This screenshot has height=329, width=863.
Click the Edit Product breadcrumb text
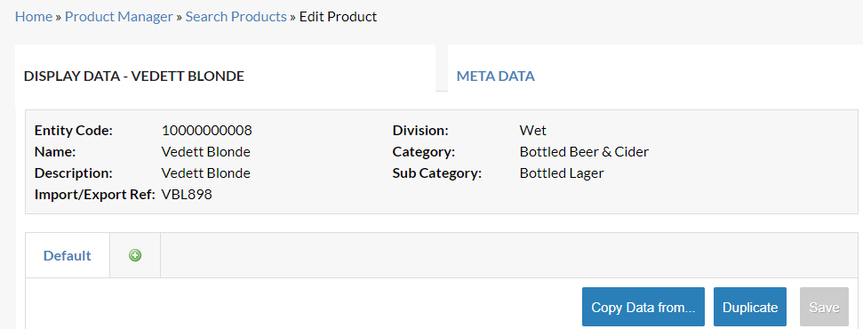(338, 17)
